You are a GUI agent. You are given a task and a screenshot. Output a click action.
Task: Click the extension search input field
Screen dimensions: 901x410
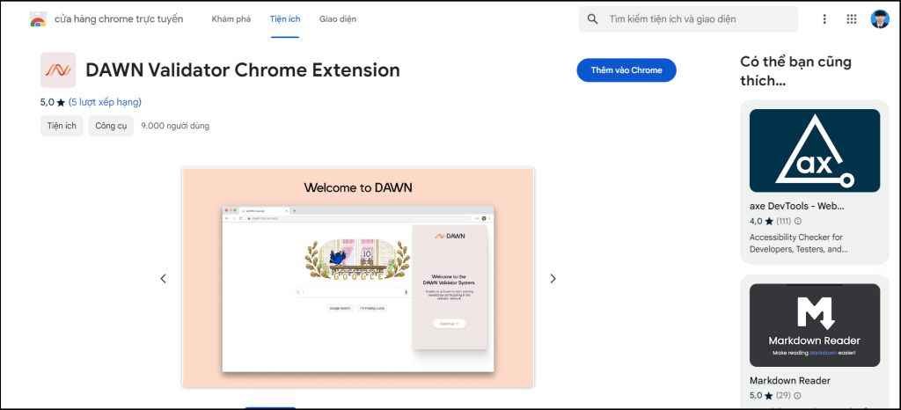click(695, 19)
